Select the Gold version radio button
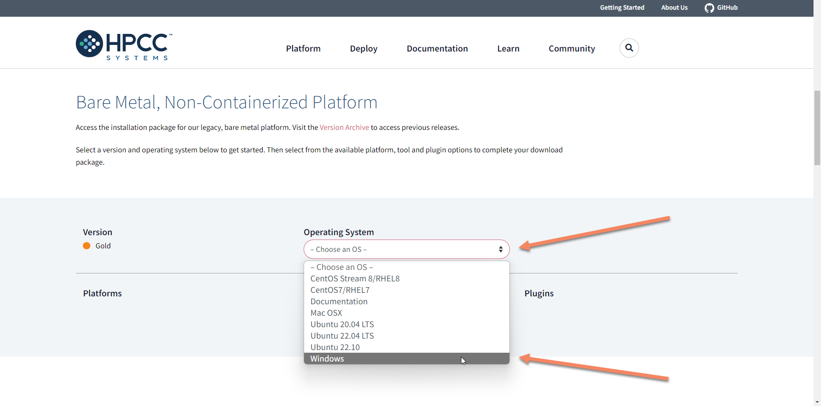This screenshot has width=821, height=406. [87, 246]
